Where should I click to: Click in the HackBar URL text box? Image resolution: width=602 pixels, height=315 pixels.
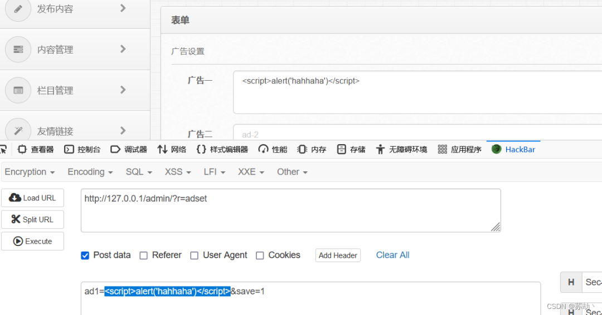point(290,210)
